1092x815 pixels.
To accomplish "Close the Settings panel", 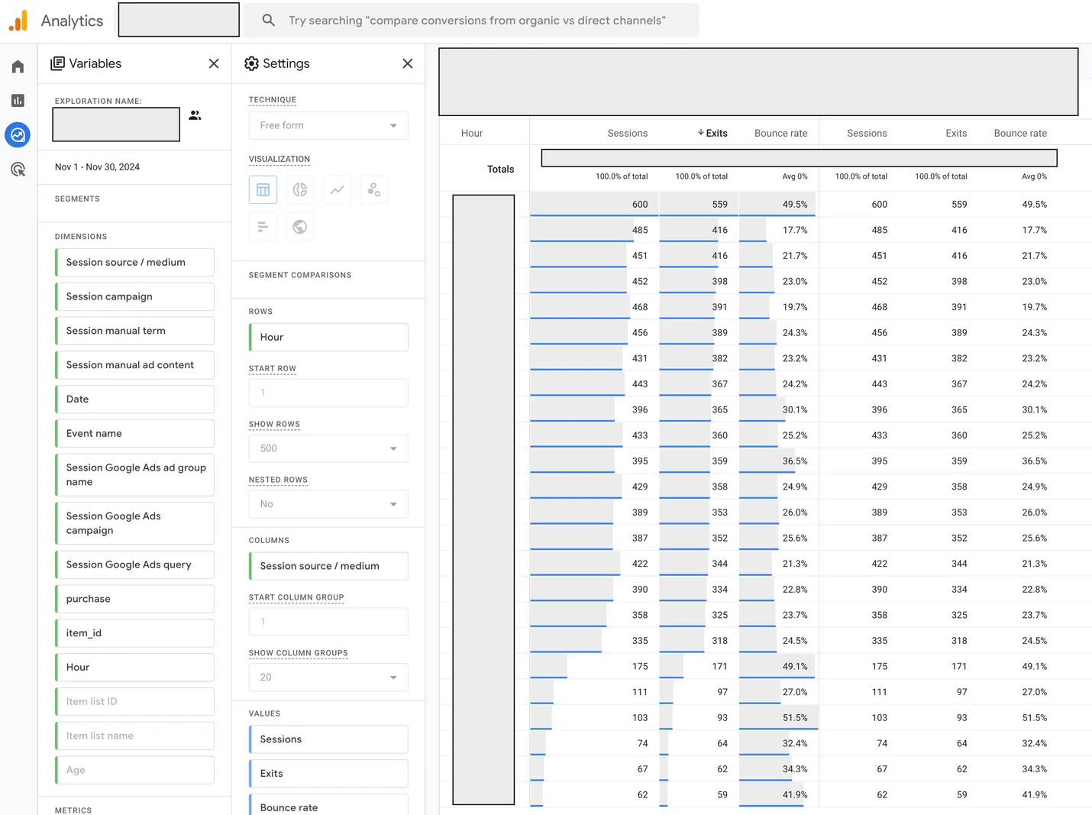I will coord(408,63).
